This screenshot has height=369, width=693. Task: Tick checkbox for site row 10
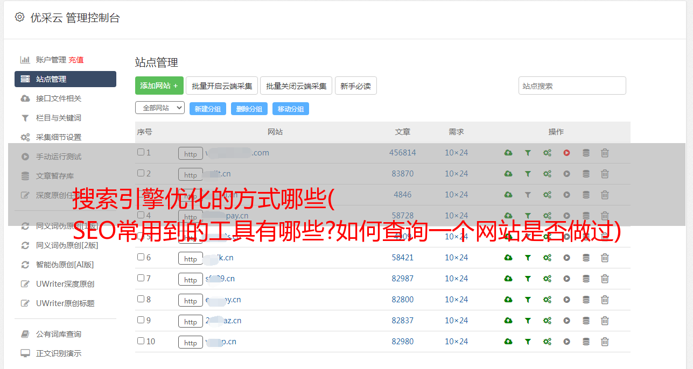click(141, 341)
